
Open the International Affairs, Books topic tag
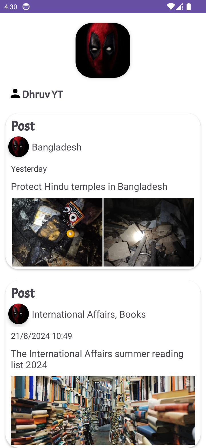tap(89, 314)
